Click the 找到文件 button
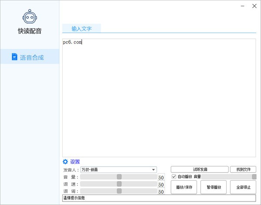This screenshot has height=205, width=261. (243, 169)
